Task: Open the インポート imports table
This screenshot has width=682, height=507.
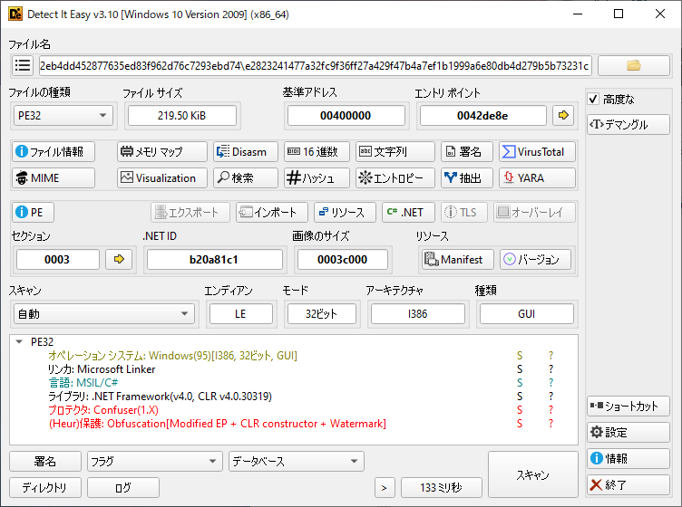Action: pos(272,212)
